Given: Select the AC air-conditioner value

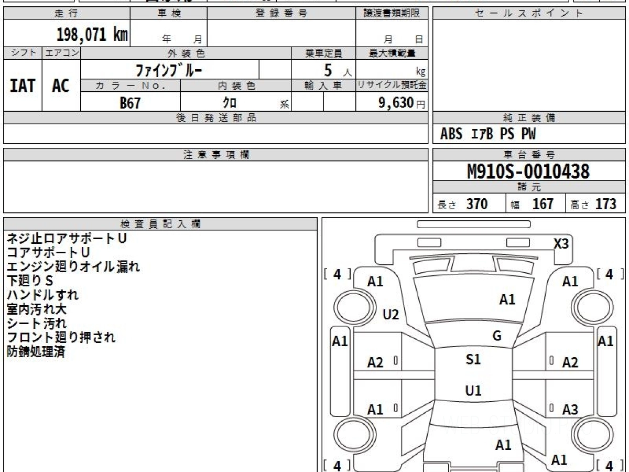Looking at the screenshot, I should coord(61,85).
